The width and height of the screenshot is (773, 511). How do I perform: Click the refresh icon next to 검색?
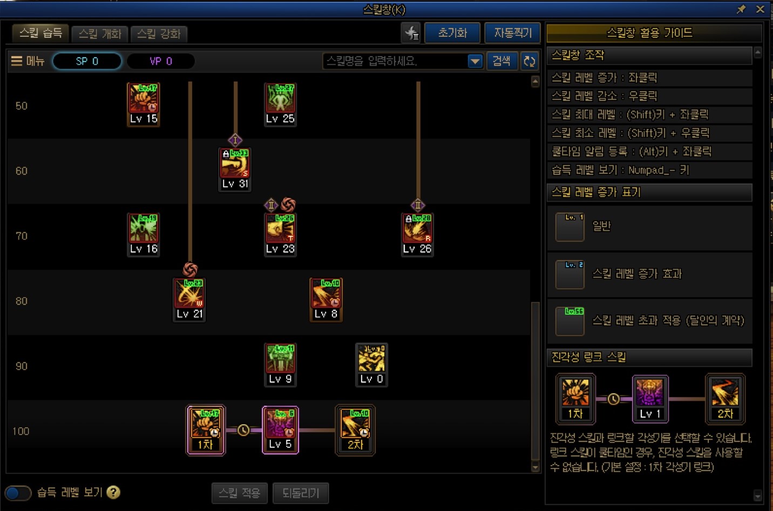[530, 61]
